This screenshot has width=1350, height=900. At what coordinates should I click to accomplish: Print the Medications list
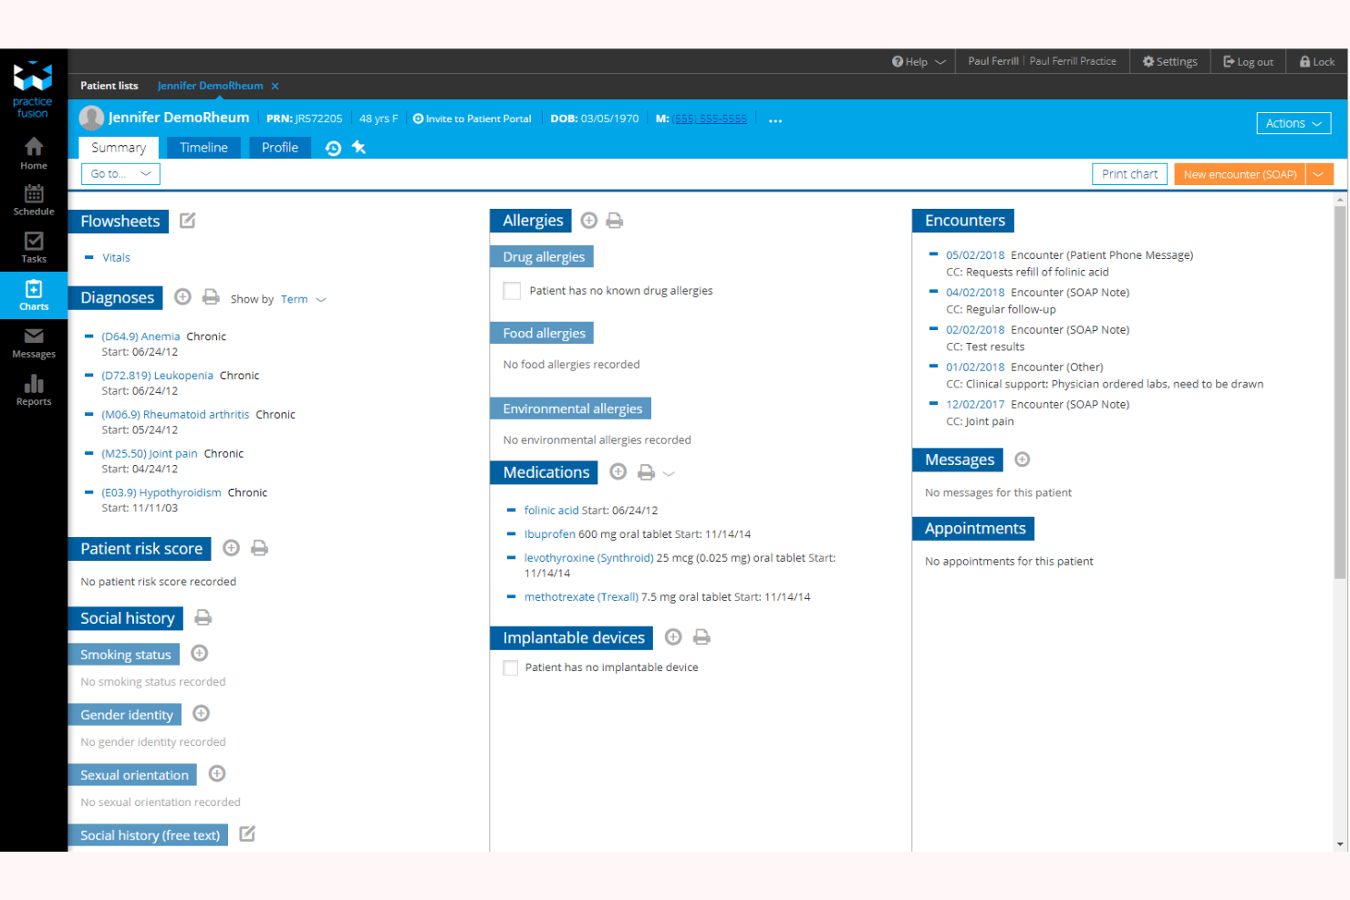[x=646, y=472]
